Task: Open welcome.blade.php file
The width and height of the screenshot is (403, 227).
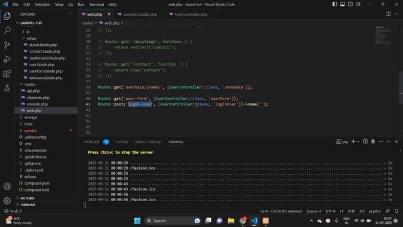Action: [46, 78]
